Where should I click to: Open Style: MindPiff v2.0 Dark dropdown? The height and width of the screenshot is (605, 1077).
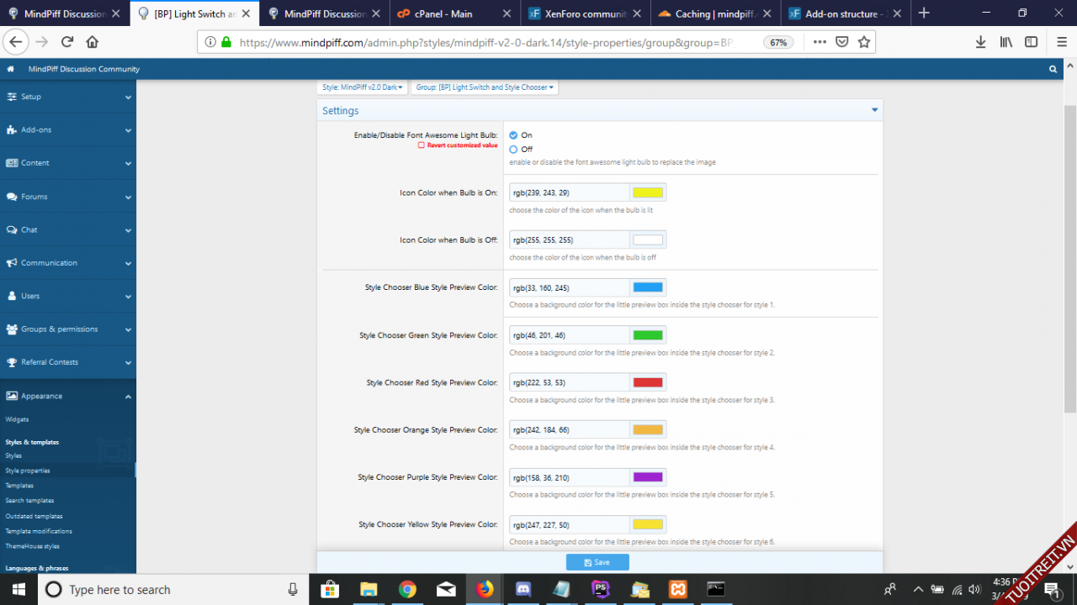click(x=363, y=87)
